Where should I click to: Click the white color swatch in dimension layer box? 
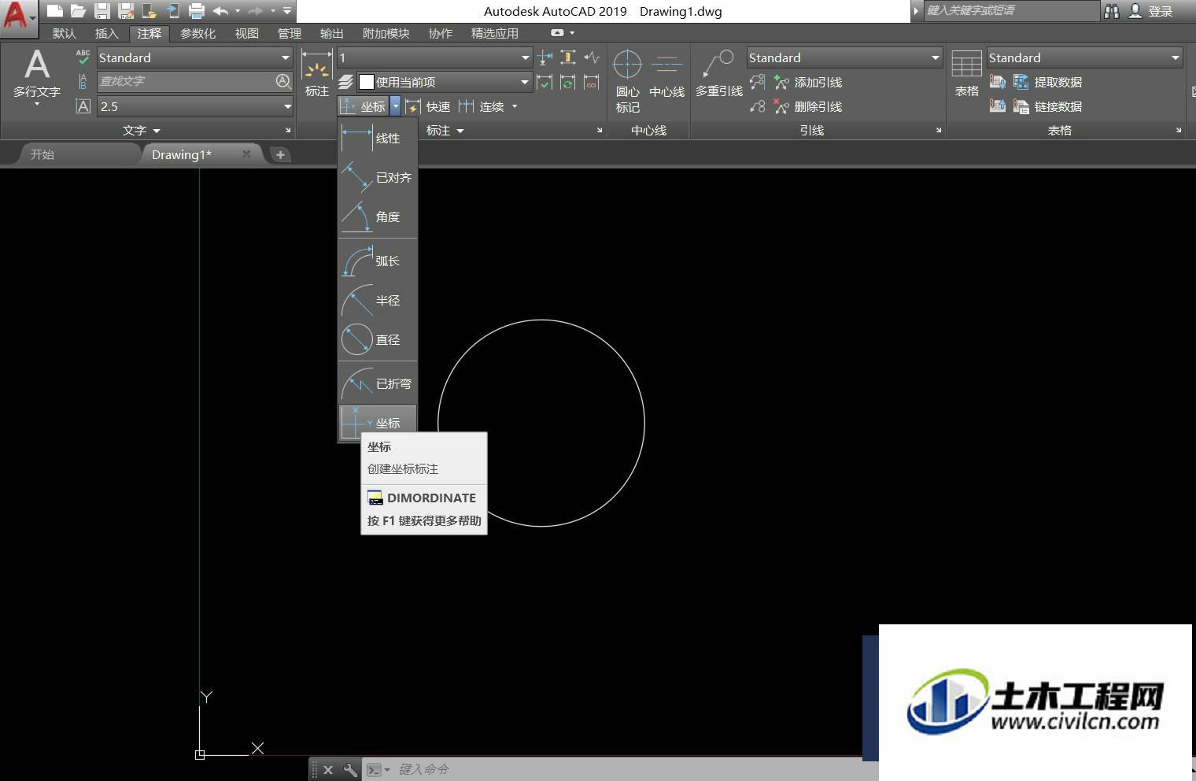click(366, 82)
